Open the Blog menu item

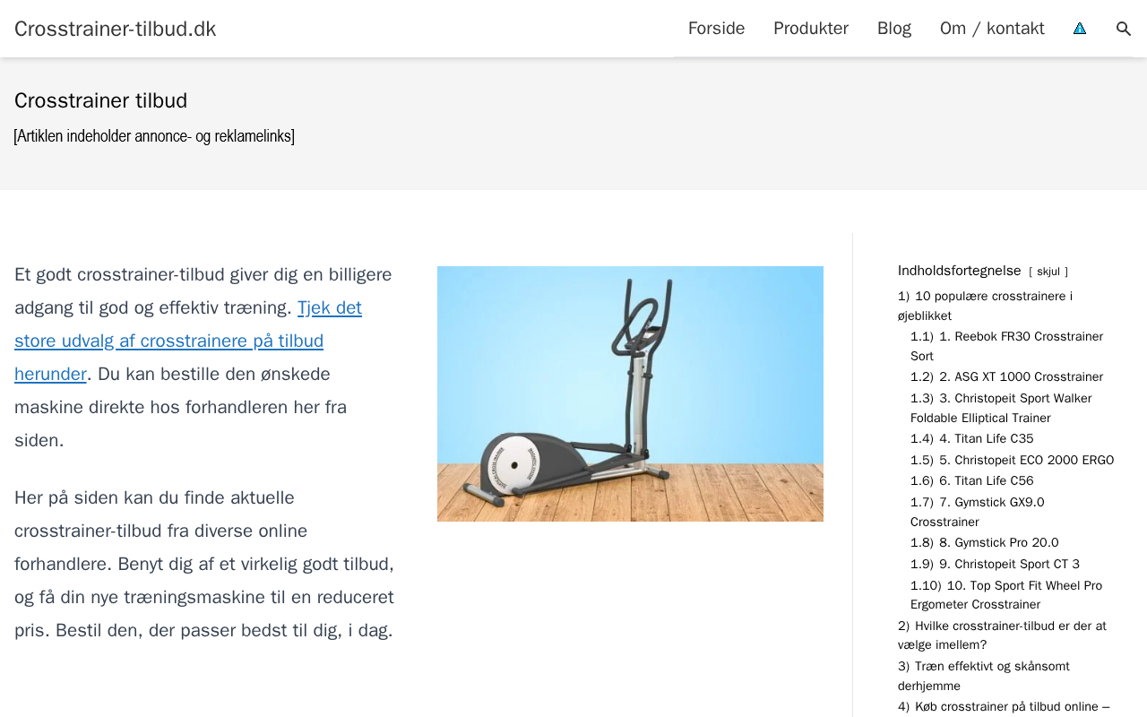click(x=894, y=29)
